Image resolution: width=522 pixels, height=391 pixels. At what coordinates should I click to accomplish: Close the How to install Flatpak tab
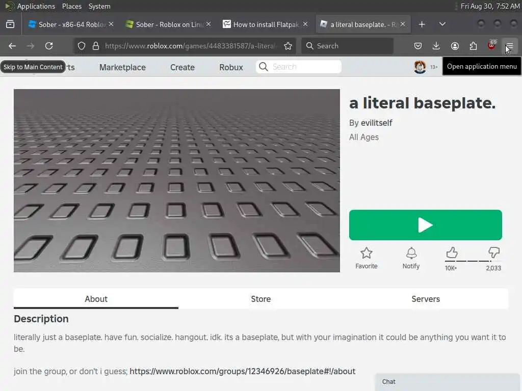[x=305, y=24]
